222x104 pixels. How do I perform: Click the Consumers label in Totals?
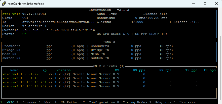coord(100,46)
